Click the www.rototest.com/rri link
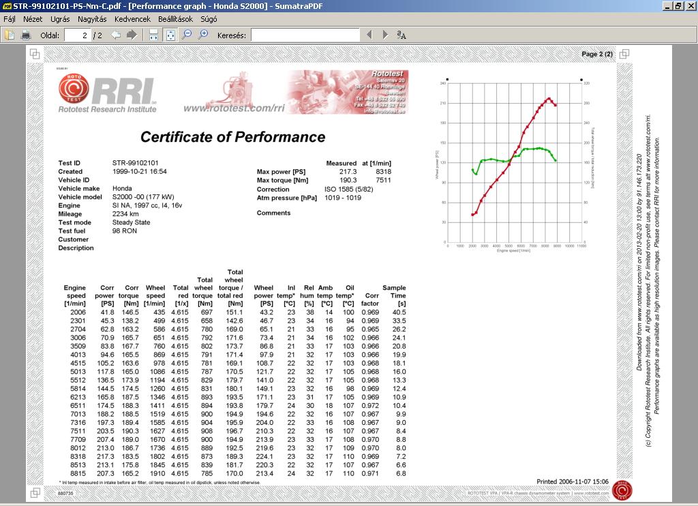The width and height of the screenshot is (698, 506). 234,108
